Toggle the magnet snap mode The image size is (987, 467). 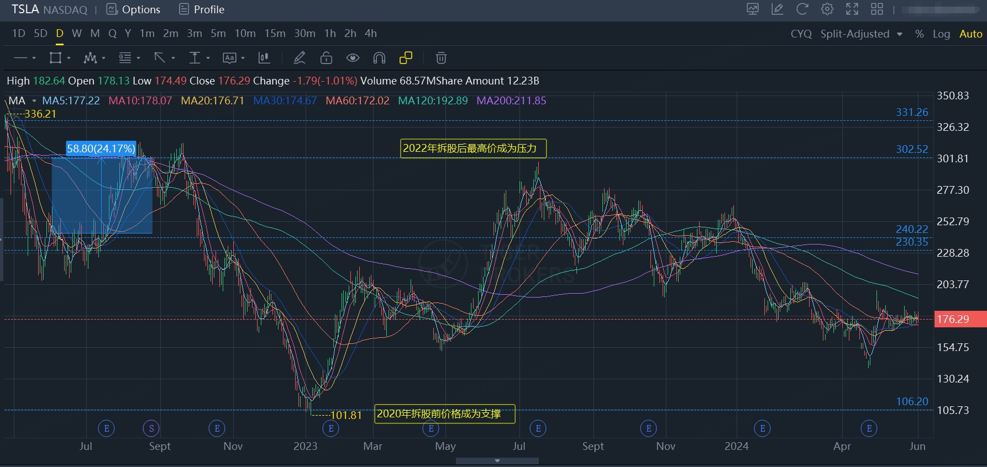[x=379, y=58]
